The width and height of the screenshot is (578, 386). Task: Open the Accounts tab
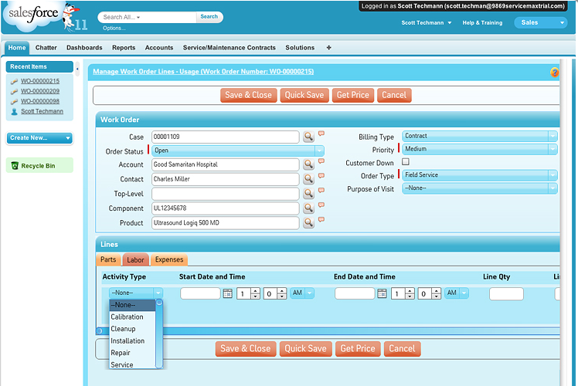159,48
